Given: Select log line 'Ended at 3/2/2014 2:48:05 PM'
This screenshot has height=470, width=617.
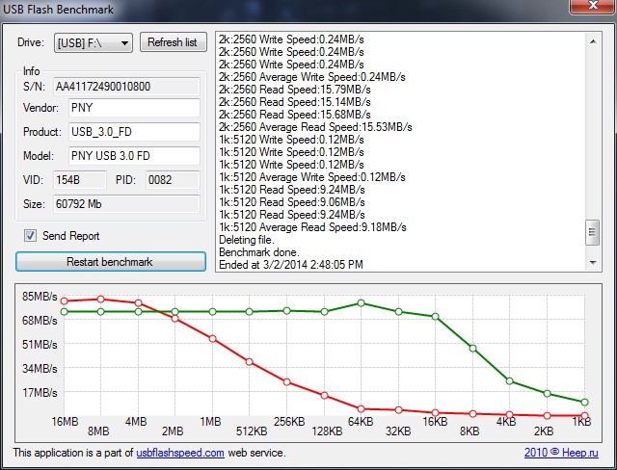Looking at the screenshot, I should pos(291,265).
